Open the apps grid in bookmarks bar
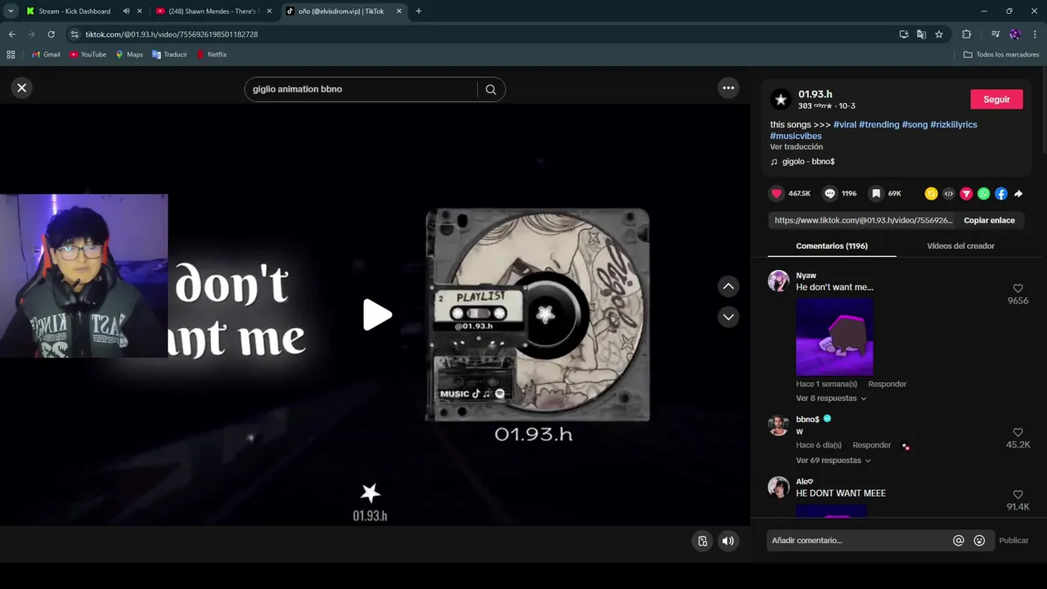The width and height of the screenshot is (1047, 589). [x=11, y=55]
